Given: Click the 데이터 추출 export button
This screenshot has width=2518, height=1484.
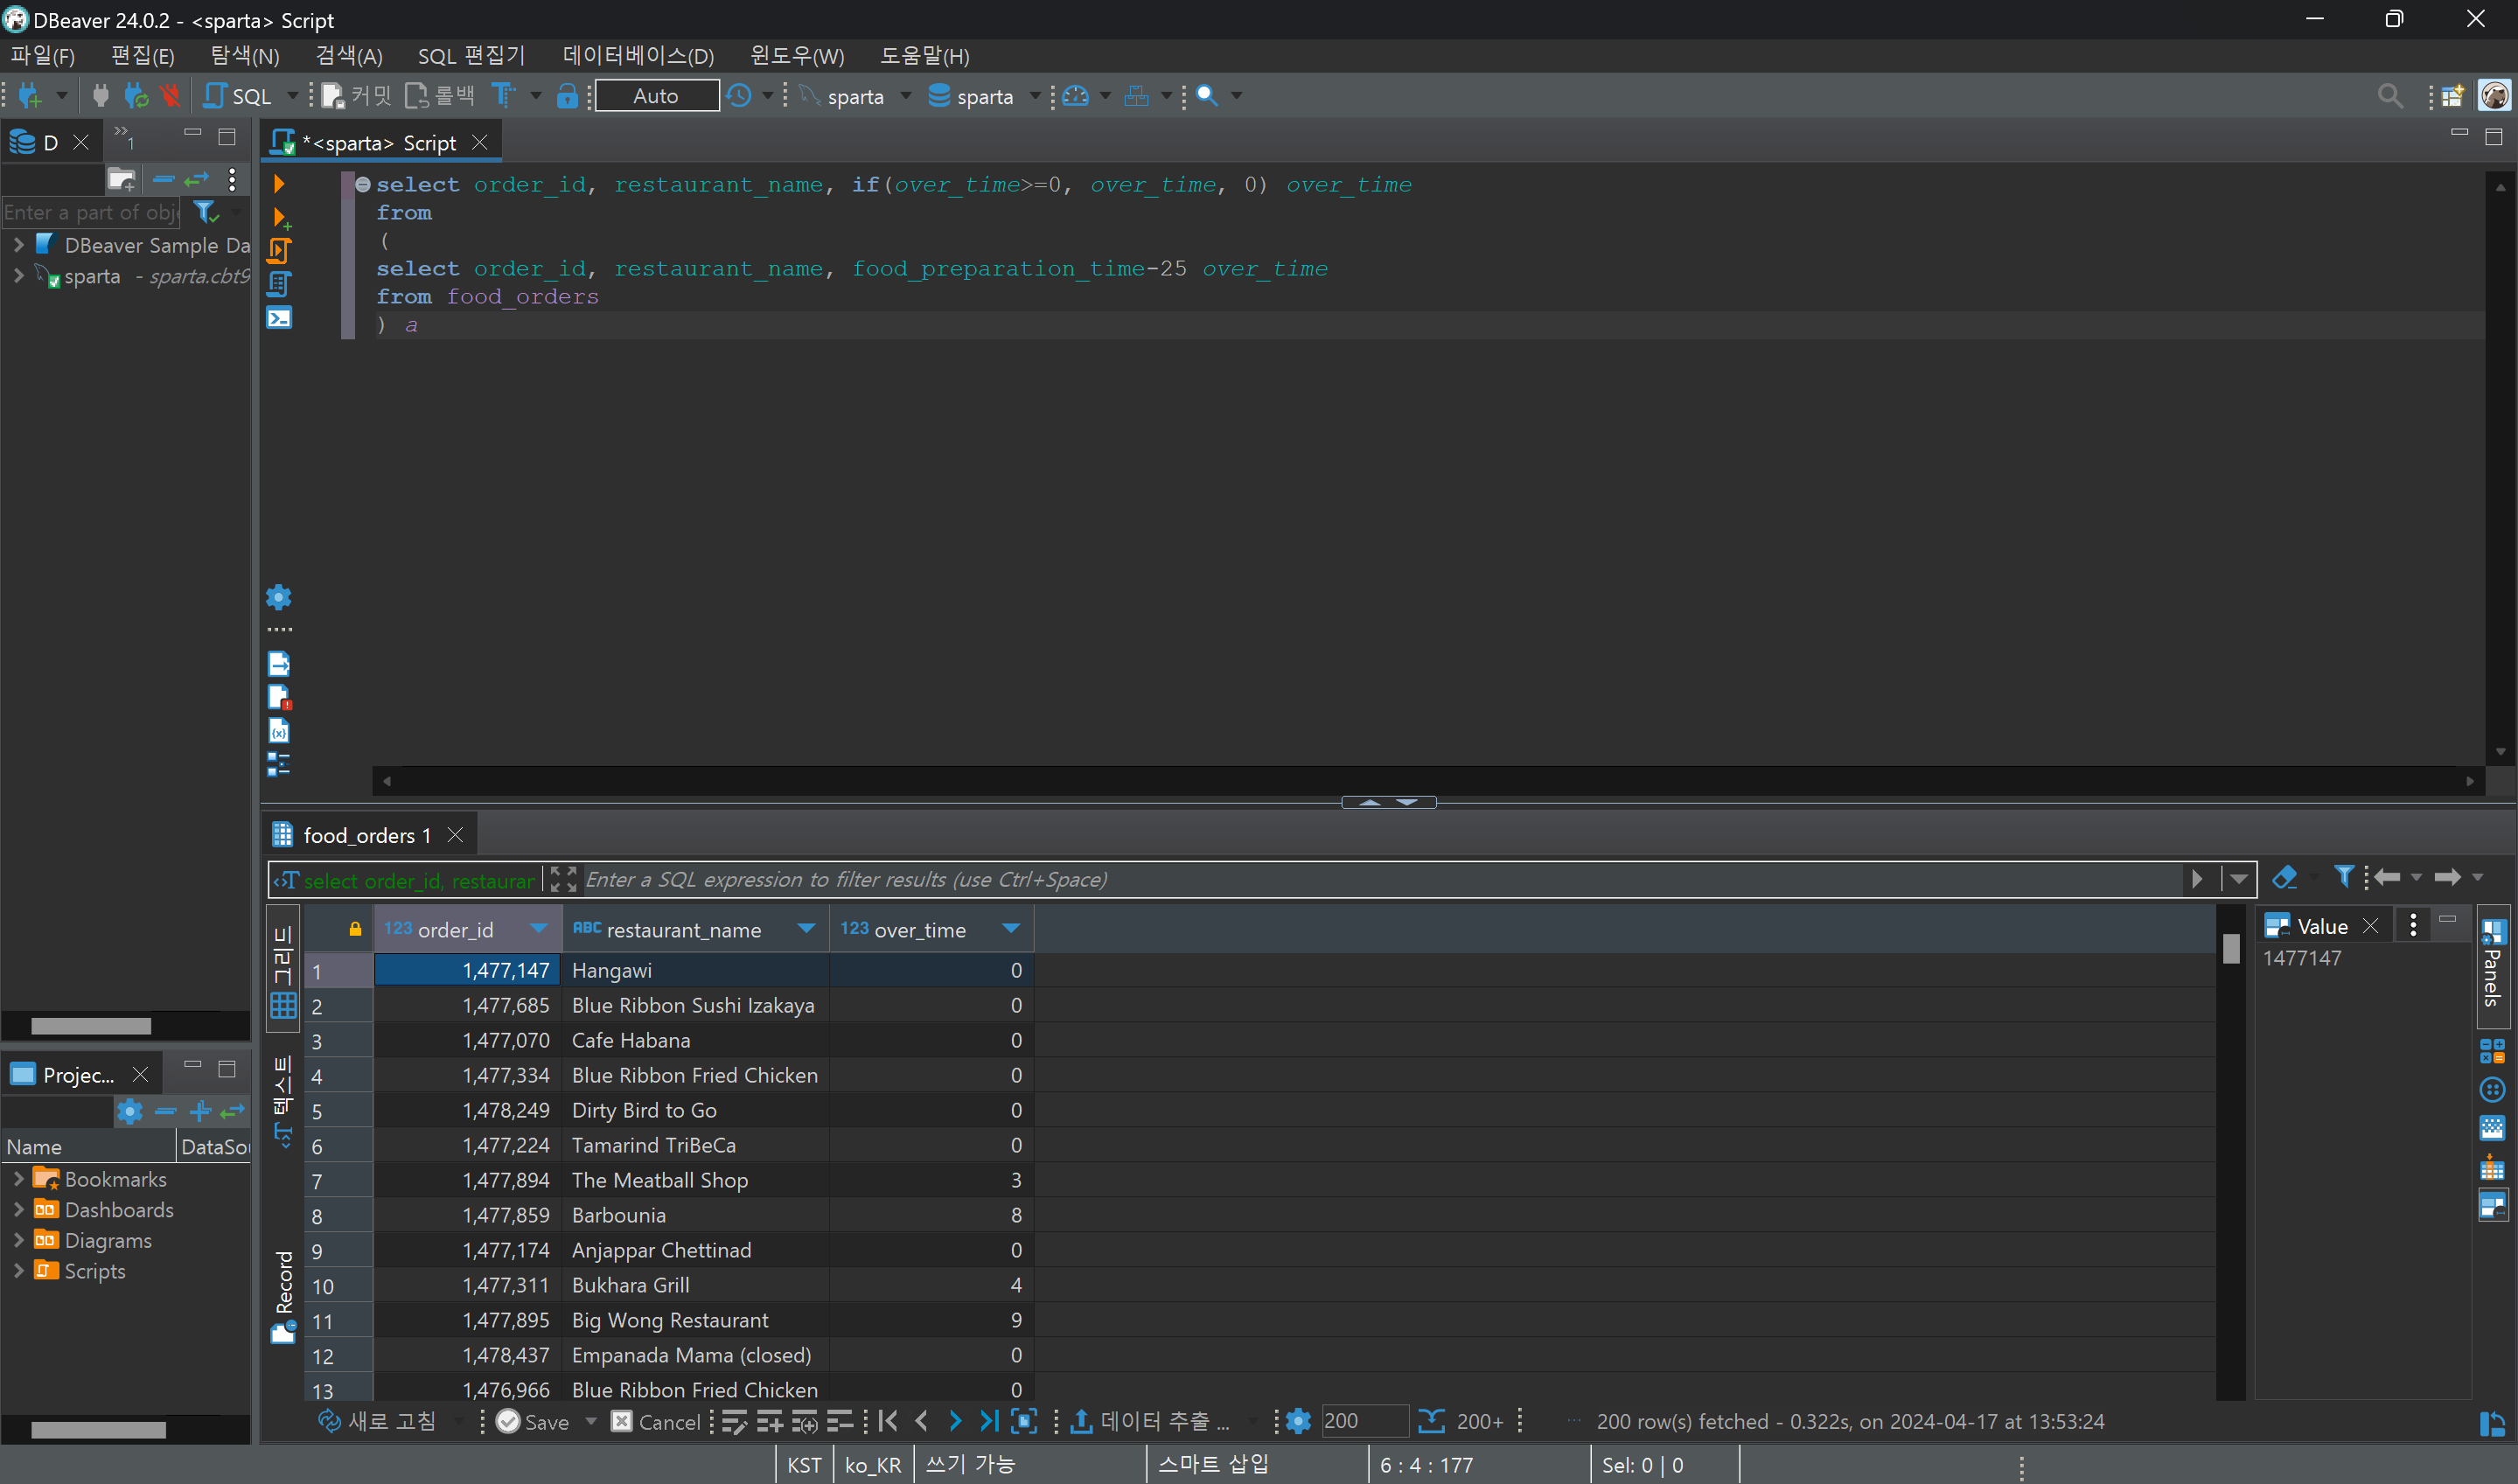Looking at the screenshot, I should (1151, 1421).
